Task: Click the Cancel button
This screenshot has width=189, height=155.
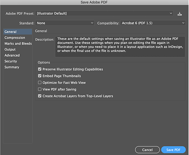Action: click(147, 150)
